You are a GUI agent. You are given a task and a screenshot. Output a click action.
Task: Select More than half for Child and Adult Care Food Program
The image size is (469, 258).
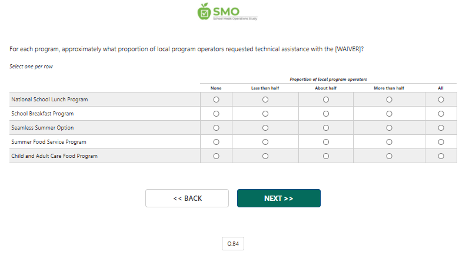[389, 156]
